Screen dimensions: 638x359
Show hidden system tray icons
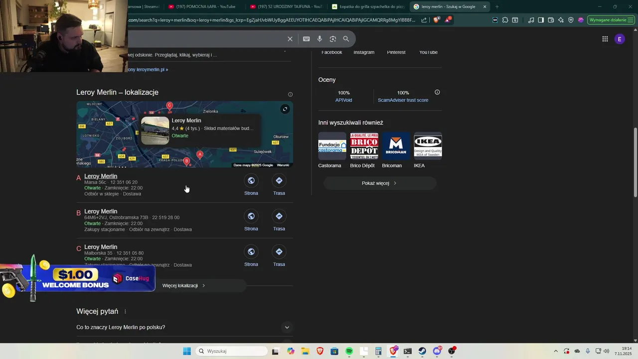[556, 351]
